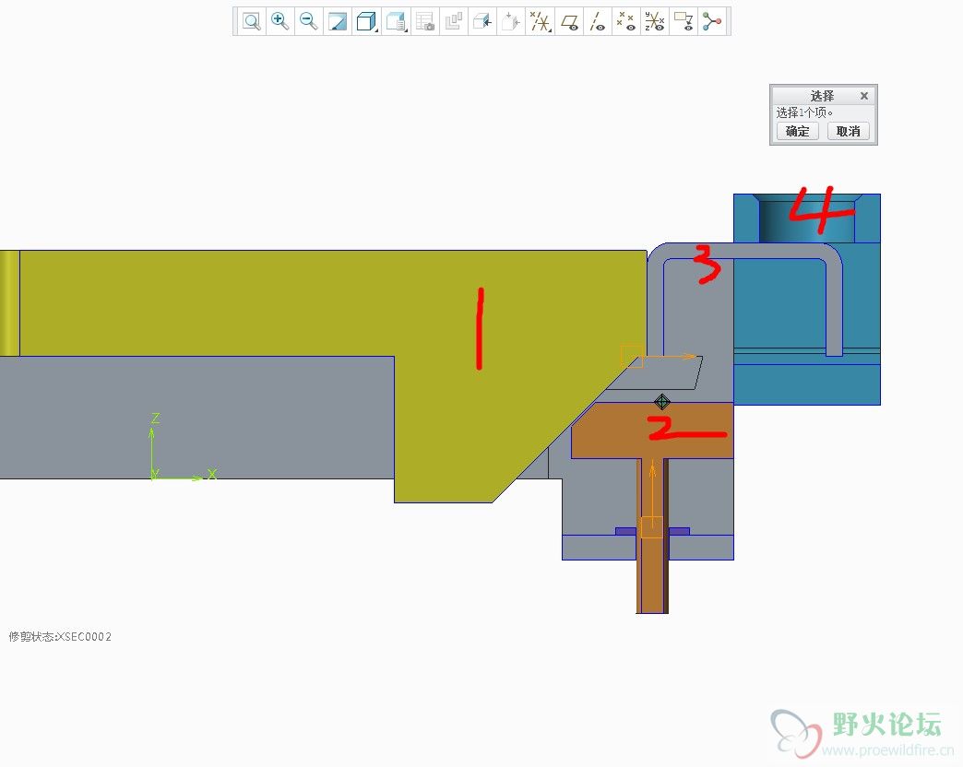
Task: Click the greyed exploded view icon
Action: (511, 21)
